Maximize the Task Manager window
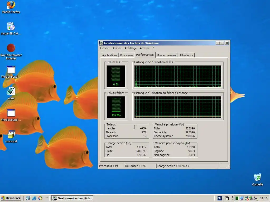The height and width of the screenshot is (202, 270). (222, 43)
